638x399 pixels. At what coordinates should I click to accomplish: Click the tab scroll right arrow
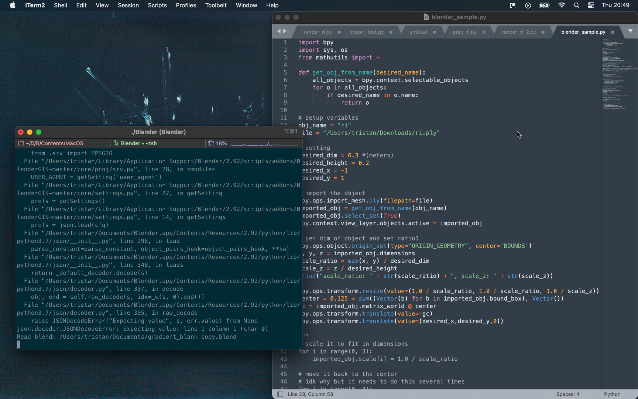[285, 31]
